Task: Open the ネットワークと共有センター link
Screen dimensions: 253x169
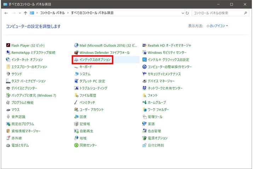Action: 165,88
